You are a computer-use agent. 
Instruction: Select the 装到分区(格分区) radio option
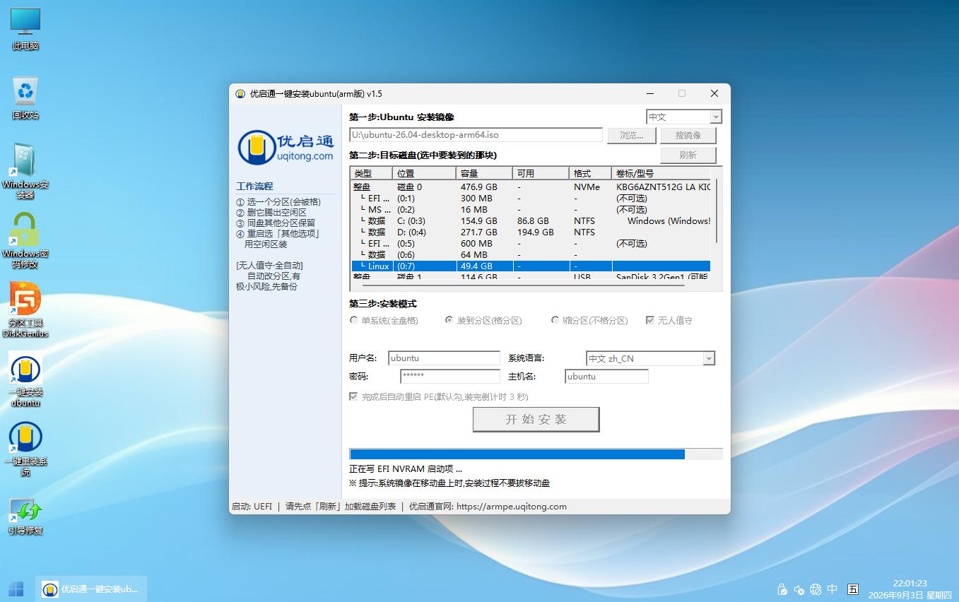tap(483, 320)
